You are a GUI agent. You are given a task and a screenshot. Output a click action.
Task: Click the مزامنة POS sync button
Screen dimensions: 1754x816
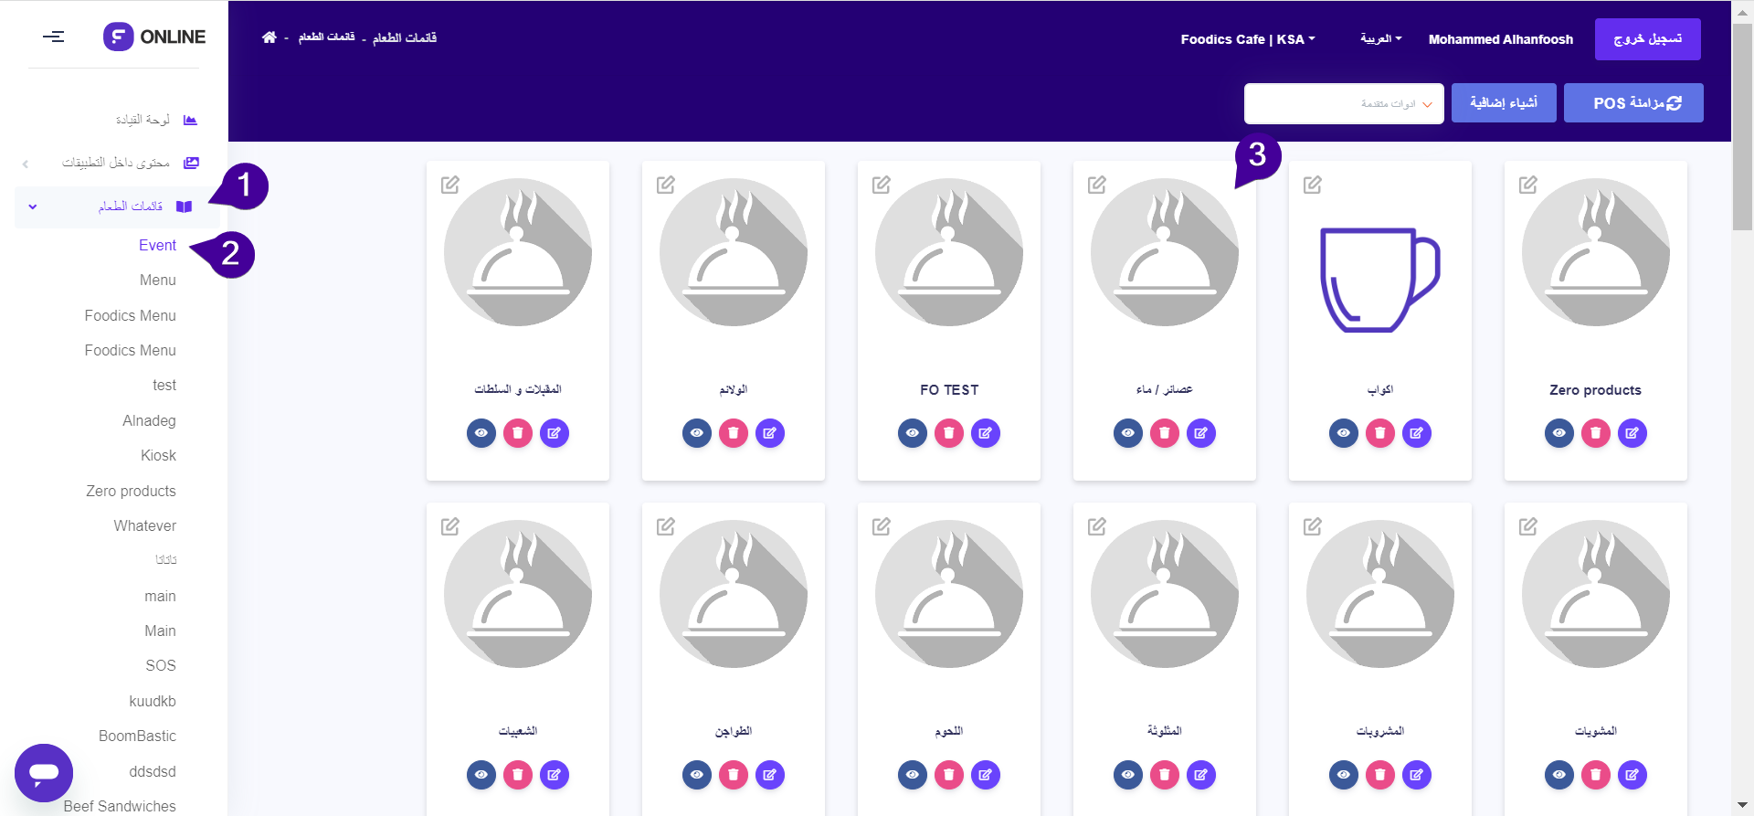point(1633,103)
